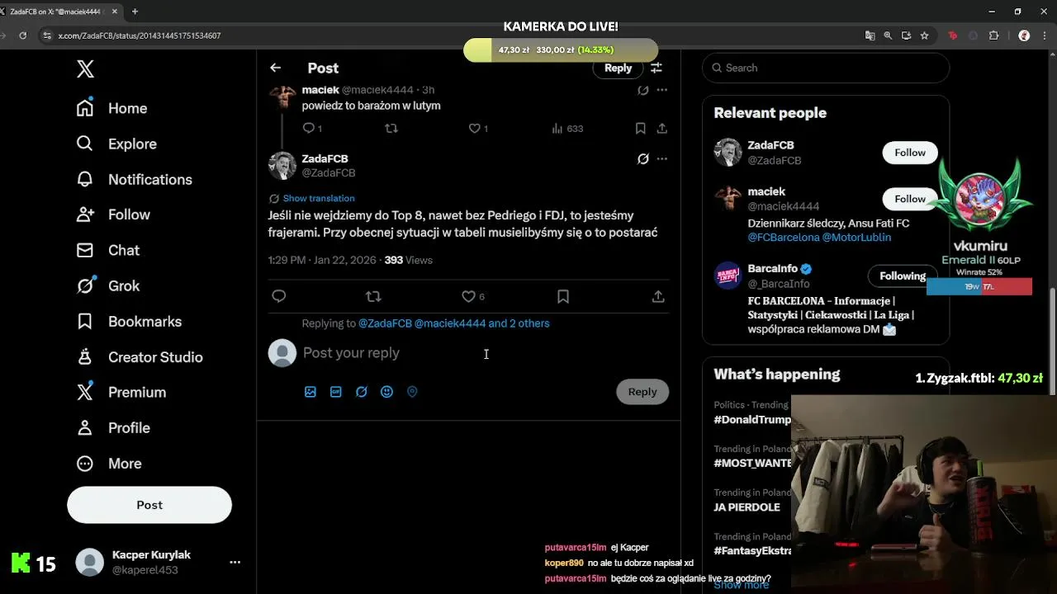The height and width of the screenshot is (594, 1057).
Task: Open the replying to @ZadaFCB @maciek4444 link
Action: [x=453, y=323]
